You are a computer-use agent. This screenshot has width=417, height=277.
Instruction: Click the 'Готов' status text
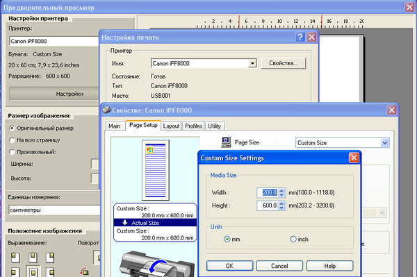tap(158, 76)
